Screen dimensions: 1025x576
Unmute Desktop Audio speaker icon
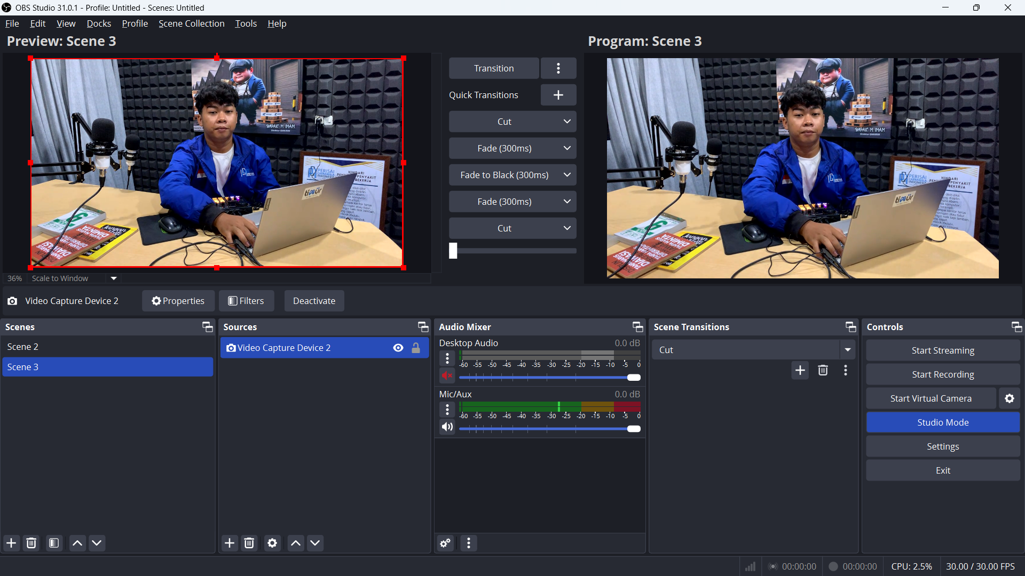pyautogui.click(x=447, y=376)
